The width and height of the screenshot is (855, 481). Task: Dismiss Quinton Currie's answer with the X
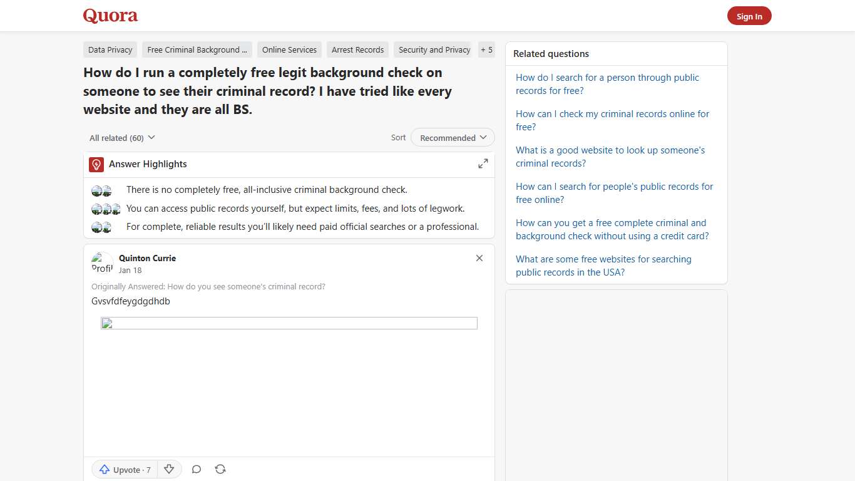coord(479,258)
